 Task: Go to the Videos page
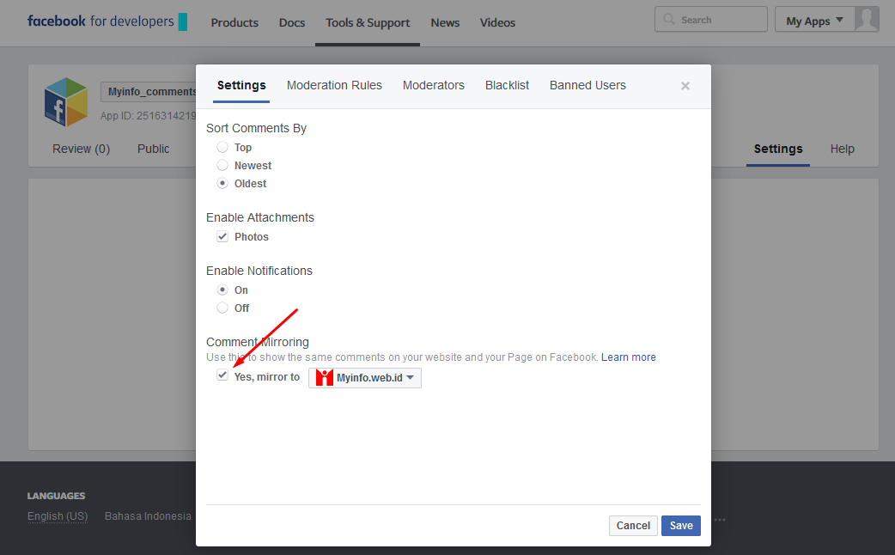[497, 23]
